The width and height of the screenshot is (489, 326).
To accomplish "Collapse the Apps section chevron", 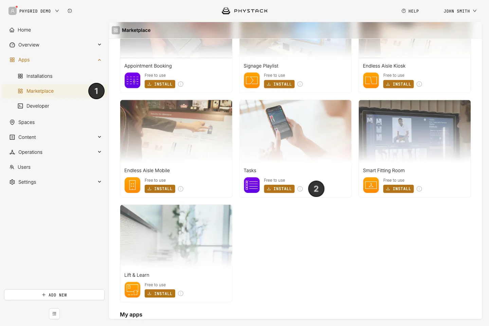I will point(99,60).
